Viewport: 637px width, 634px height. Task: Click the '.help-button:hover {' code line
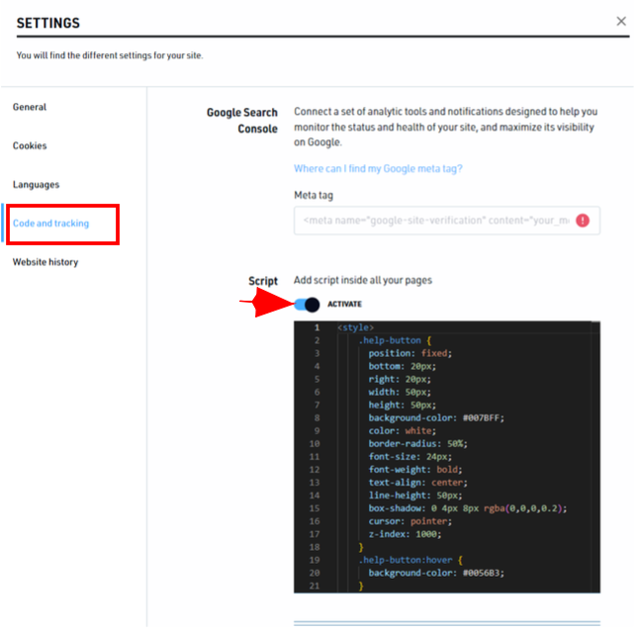coord(410,560)
